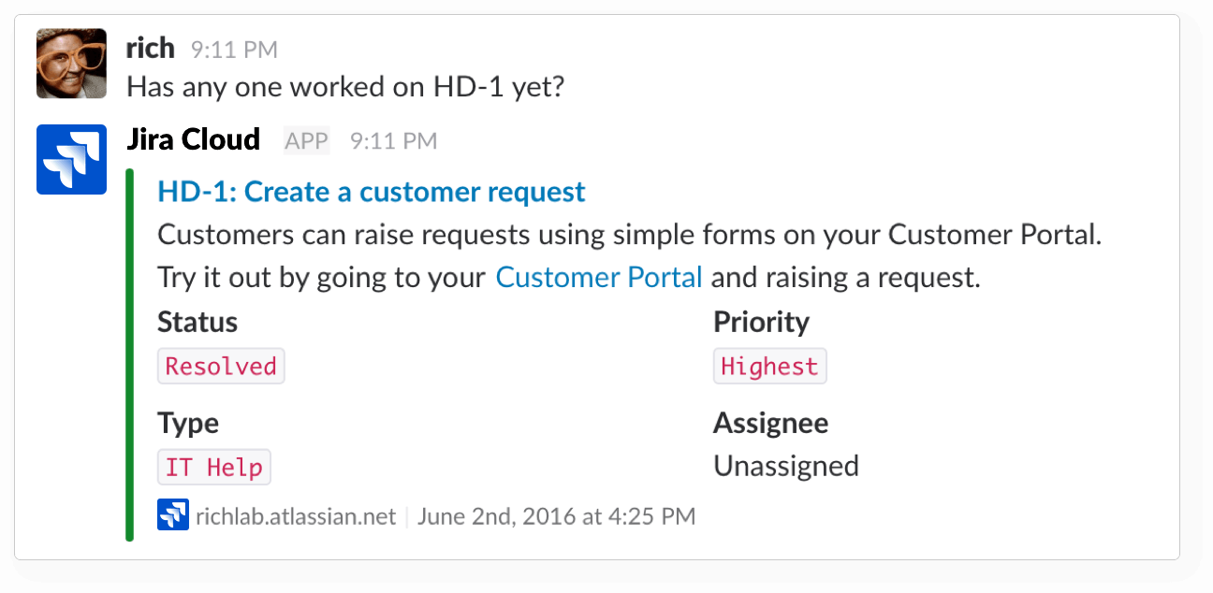Follow the Customer Portal hyperlink
Image resolution: width=1213 pixels, height=593 pixels.
coord(599,278)
